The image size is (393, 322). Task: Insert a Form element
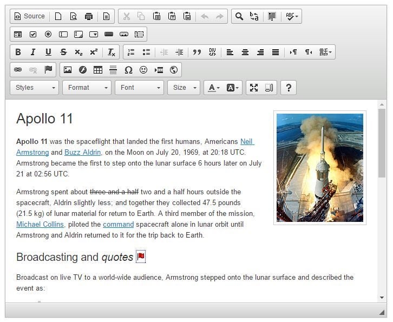coord(18,34)
